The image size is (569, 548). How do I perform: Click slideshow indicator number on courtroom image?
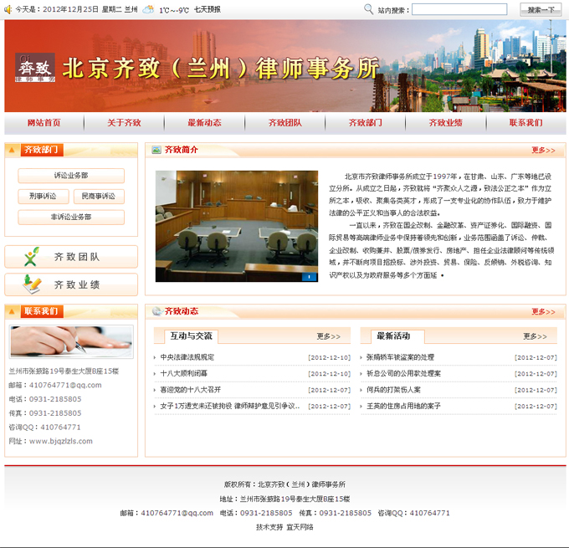309,277
